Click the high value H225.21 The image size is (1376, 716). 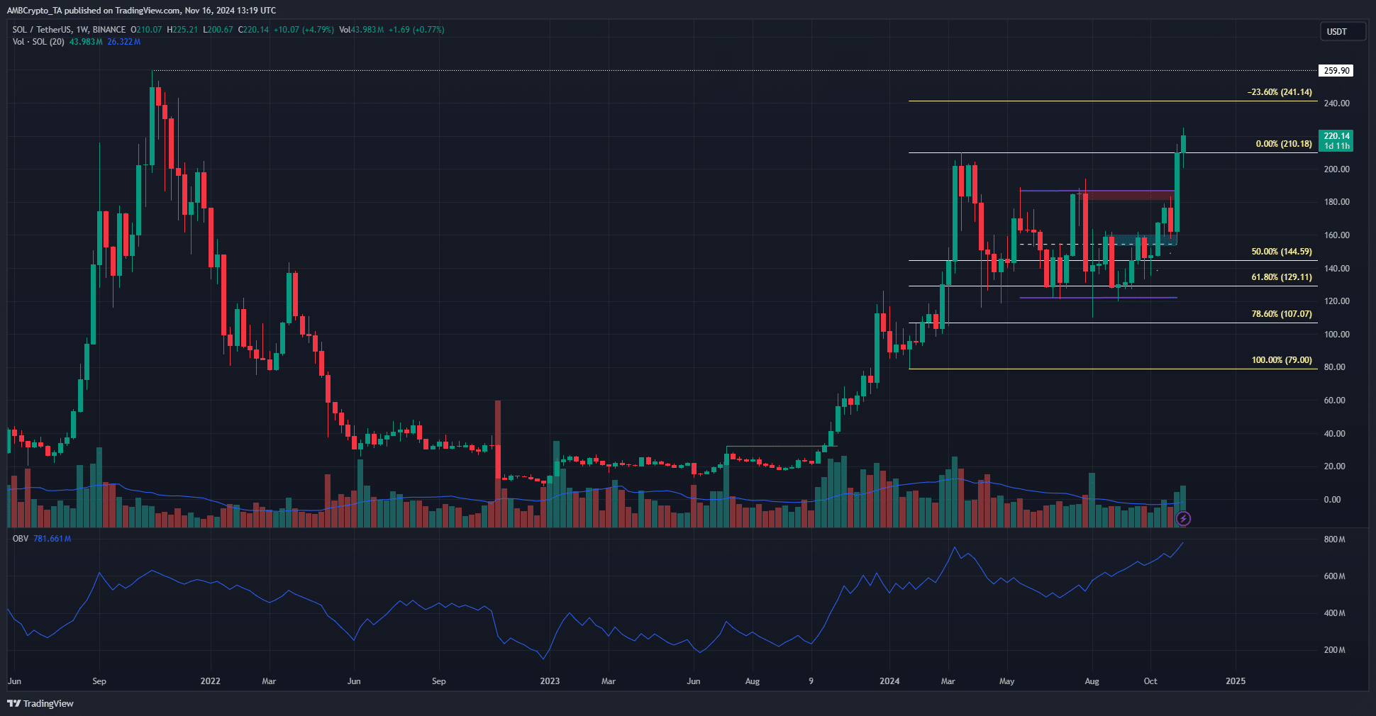(x=182, y=30)
